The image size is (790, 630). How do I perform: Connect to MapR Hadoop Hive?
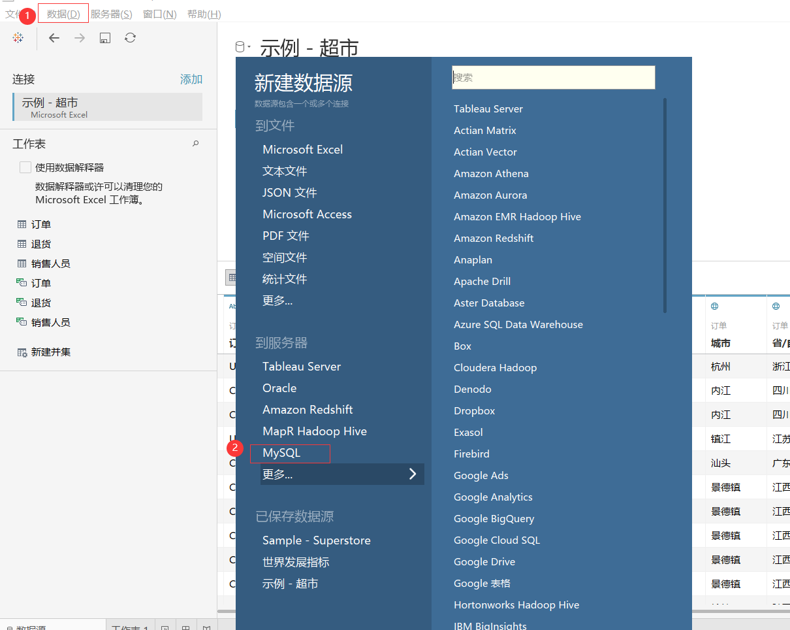point(315,431)
